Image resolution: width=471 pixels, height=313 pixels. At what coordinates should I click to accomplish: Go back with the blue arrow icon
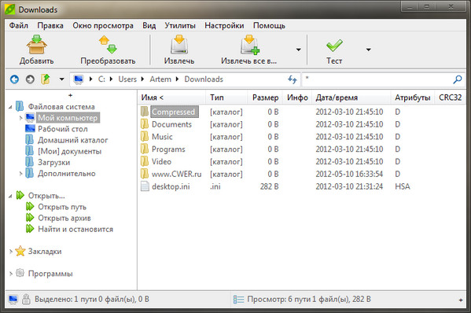point(14,79)
